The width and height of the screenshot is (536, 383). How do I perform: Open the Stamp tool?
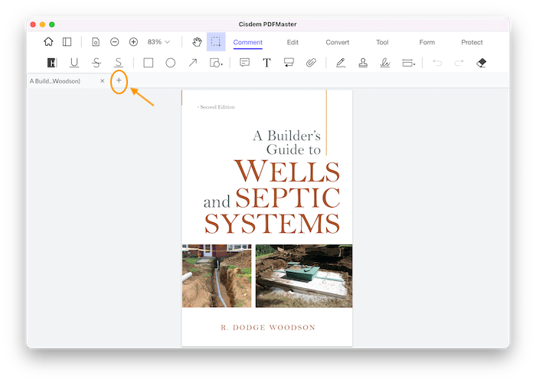363,63
